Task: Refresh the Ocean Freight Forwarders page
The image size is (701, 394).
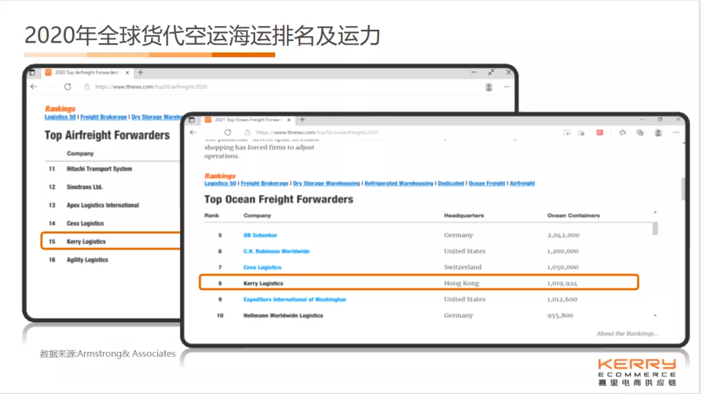Action: [x=228, y=133]
